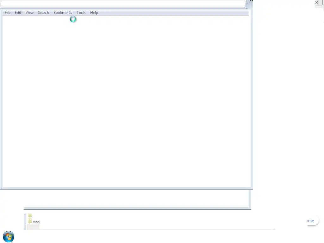Open the Edit menu

point(18,13)
